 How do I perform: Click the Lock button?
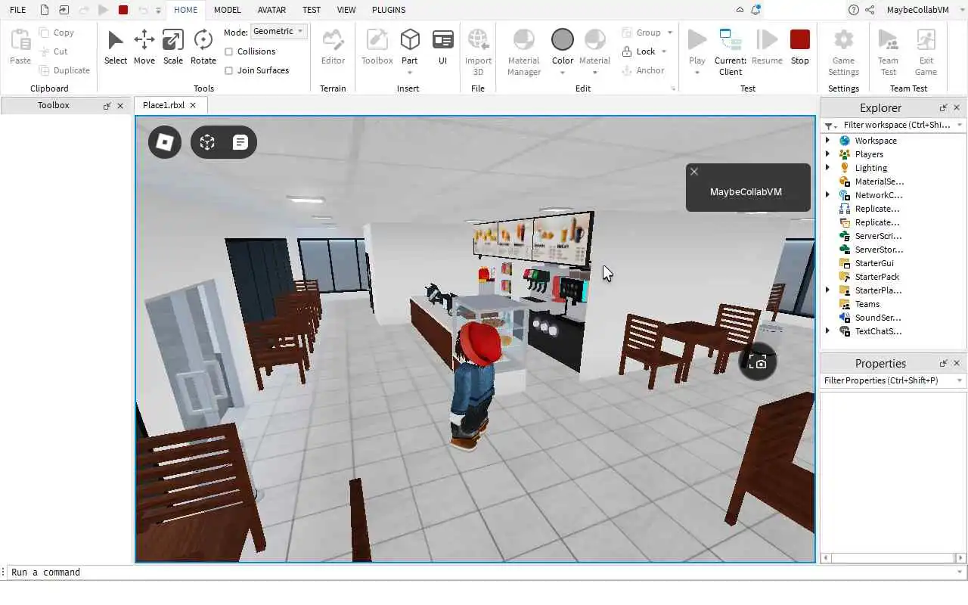click(x=639, y=51)
